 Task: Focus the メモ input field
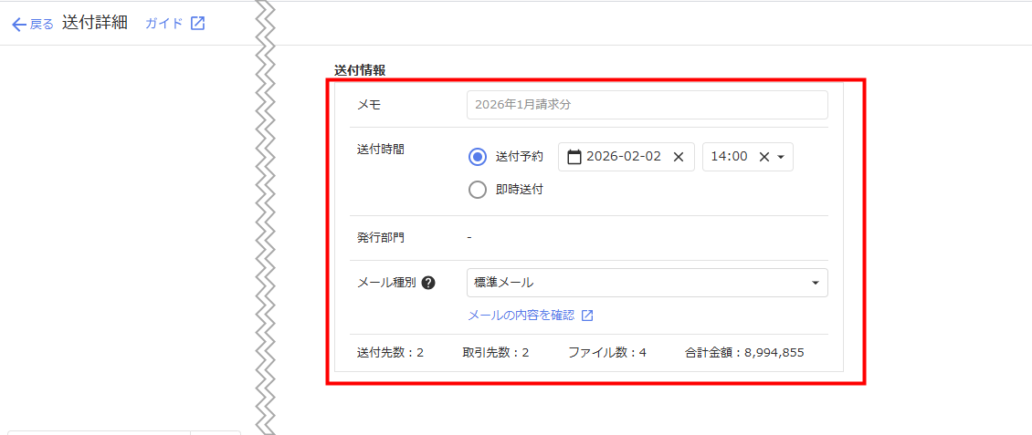(647, 105)
